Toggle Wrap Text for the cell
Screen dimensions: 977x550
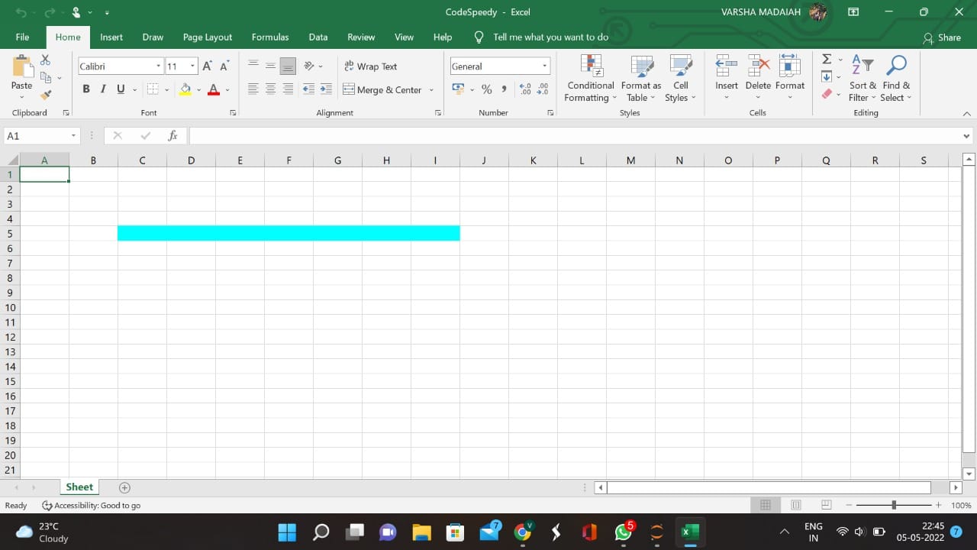tap(371, 66)
